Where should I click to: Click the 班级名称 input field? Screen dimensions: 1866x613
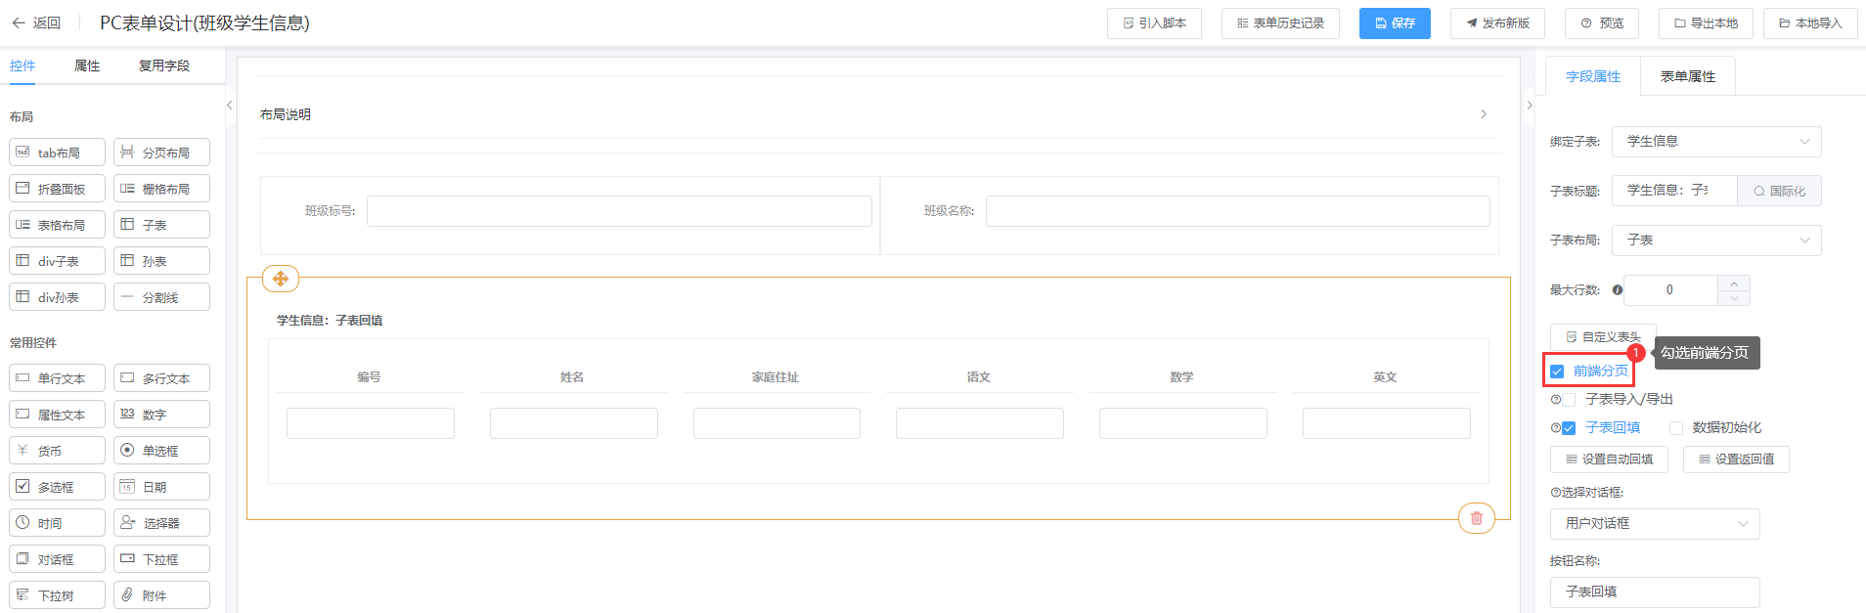tap(1238, 211)
